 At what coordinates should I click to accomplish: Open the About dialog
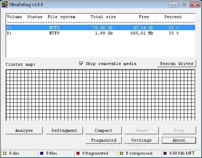pos(179,140)
